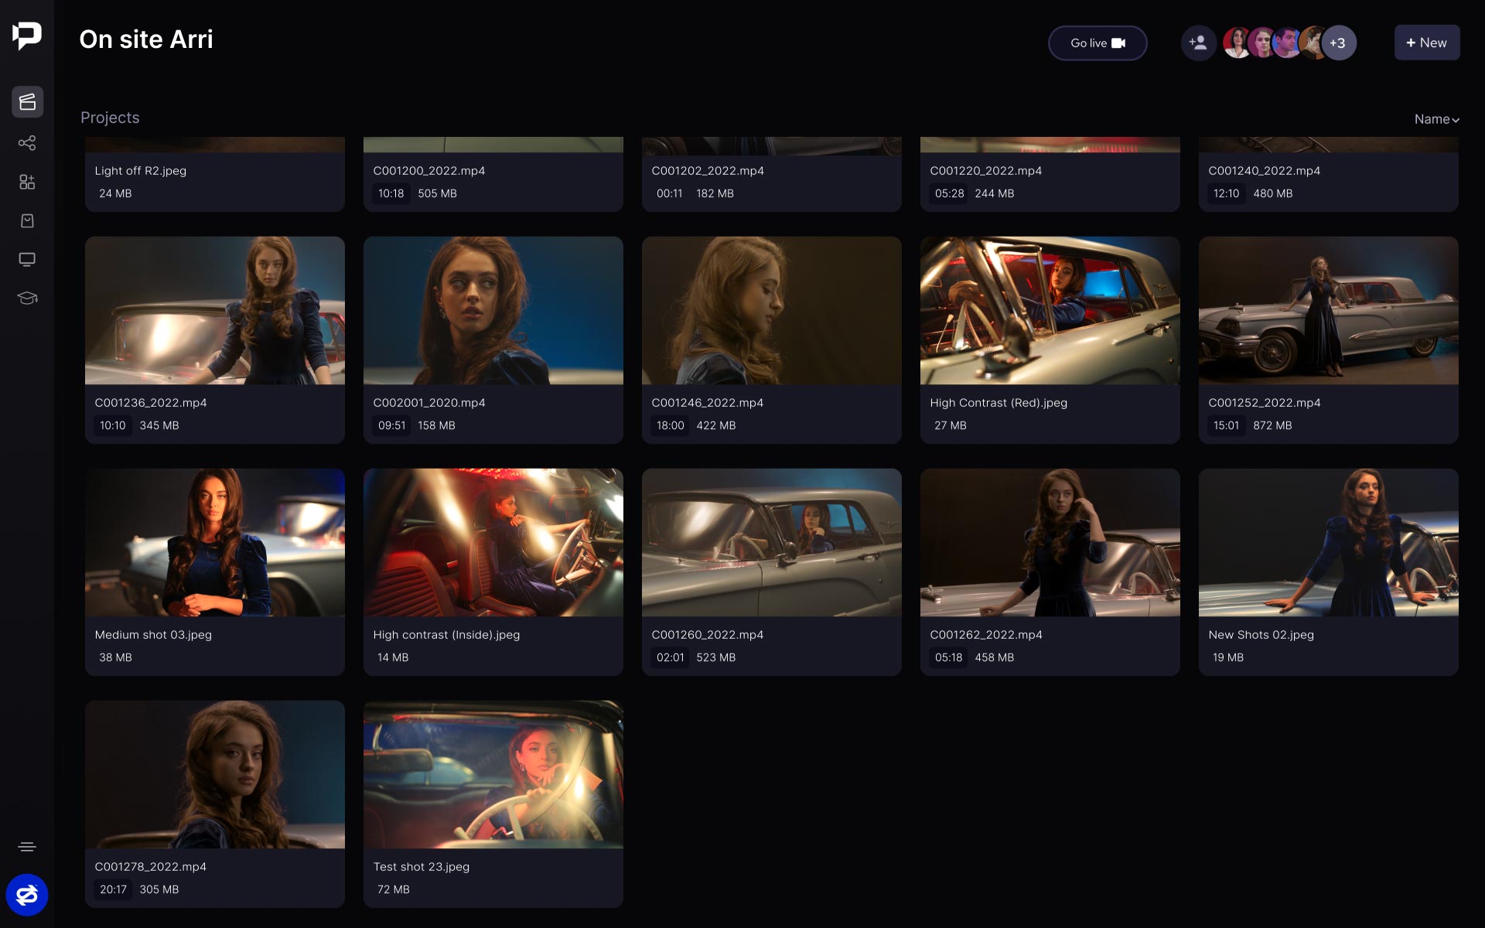1485x928 pixels.
Task: Click the C001202_2022.mp4 file name
Action: [x=708, y=171]
